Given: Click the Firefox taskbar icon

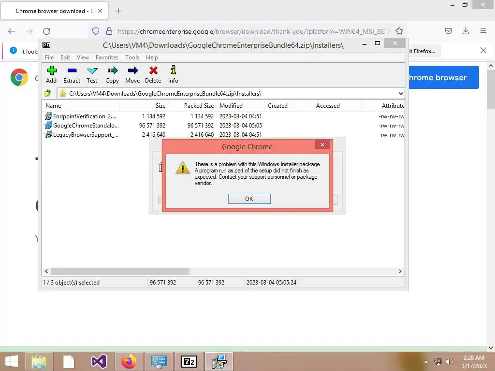Looking at the screenshot, I should tap(129, 361).
